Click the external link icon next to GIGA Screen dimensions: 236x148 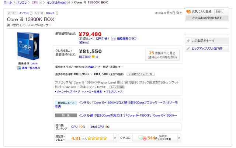click(88, 43)
